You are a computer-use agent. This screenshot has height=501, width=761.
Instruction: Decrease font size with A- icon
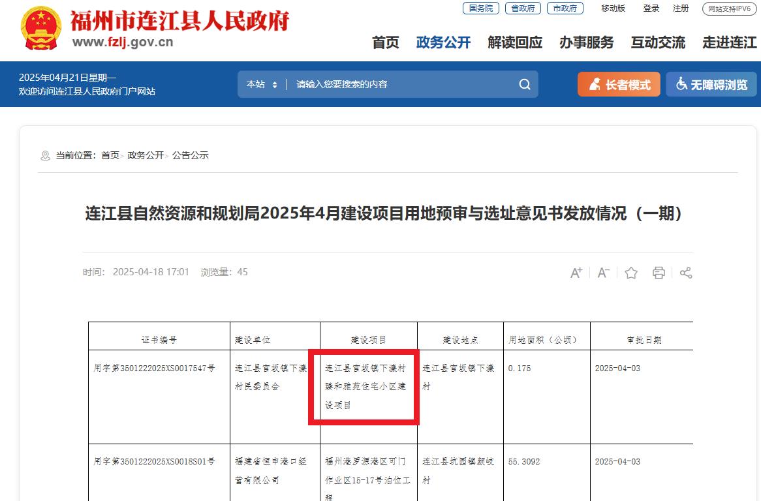click(603, 273)
